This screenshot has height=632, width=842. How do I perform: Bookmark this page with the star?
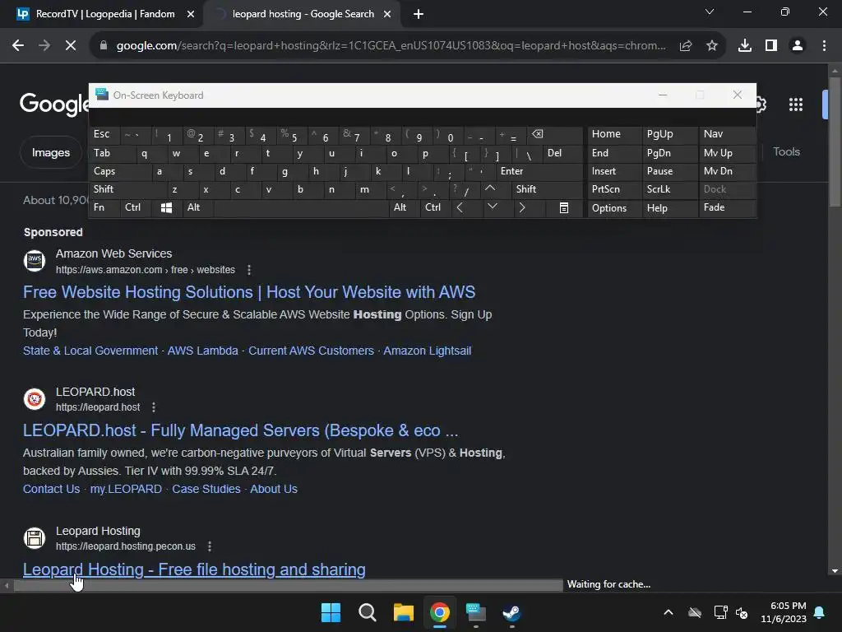point(712,46)
